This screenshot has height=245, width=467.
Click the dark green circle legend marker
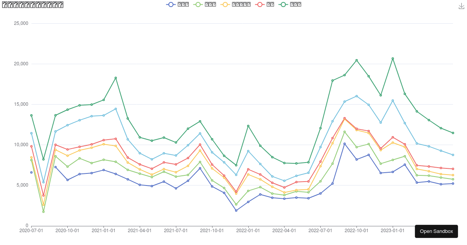pos(283,4)
